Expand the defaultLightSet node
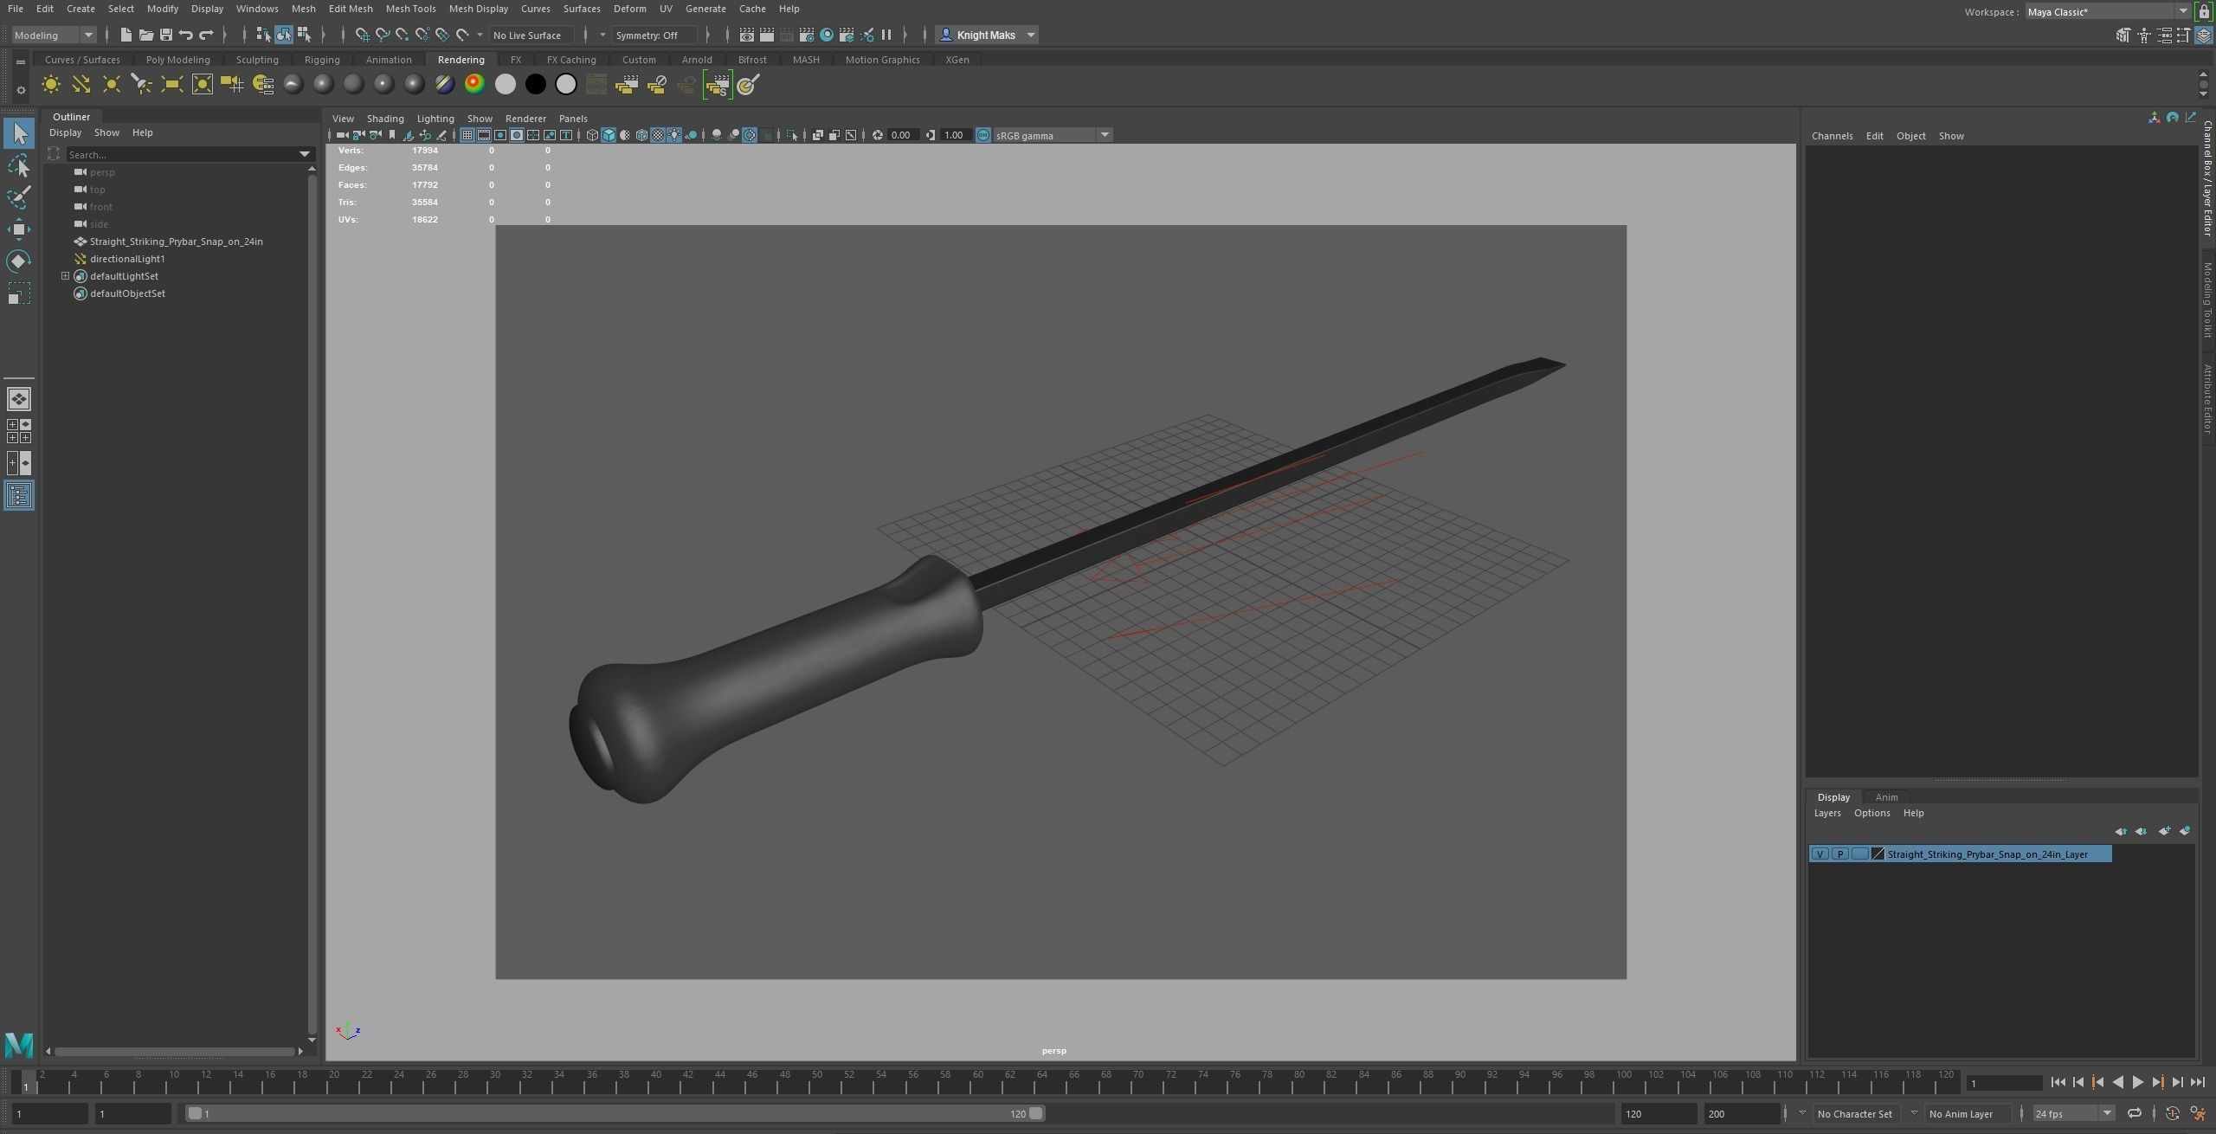 coord(65,276)
